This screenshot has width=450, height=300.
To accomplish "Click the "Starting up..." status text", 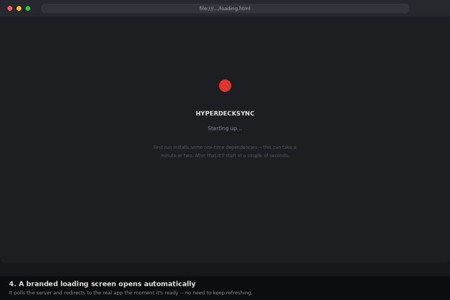I will (x=225, y=128).
